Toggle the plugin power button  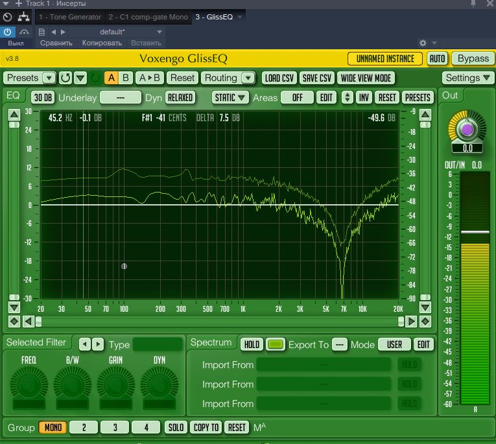[x=7, y=32]
